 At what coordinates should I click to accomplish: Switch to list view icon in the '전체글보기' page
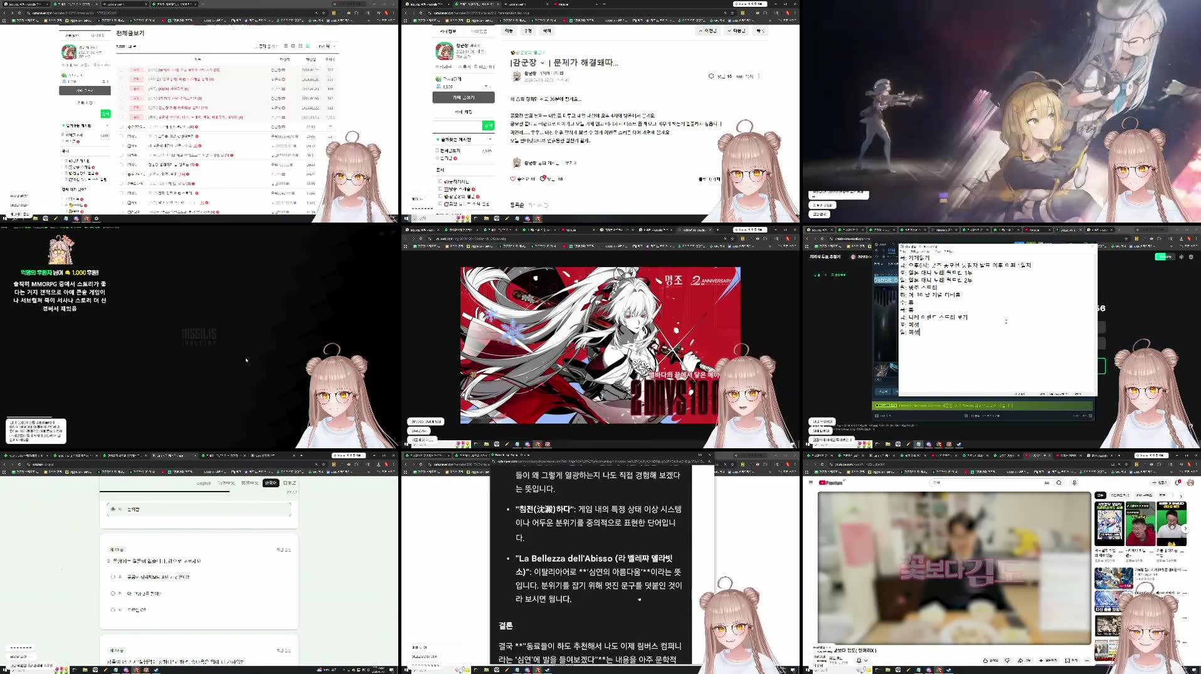point(307,46)
